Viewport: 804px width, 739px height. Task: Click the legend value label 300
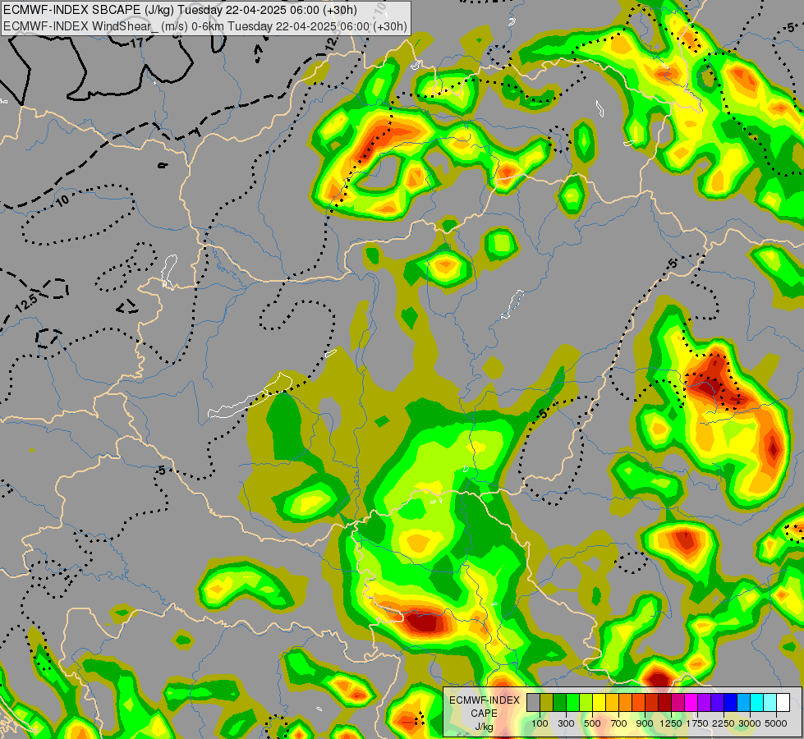point(566,723)
